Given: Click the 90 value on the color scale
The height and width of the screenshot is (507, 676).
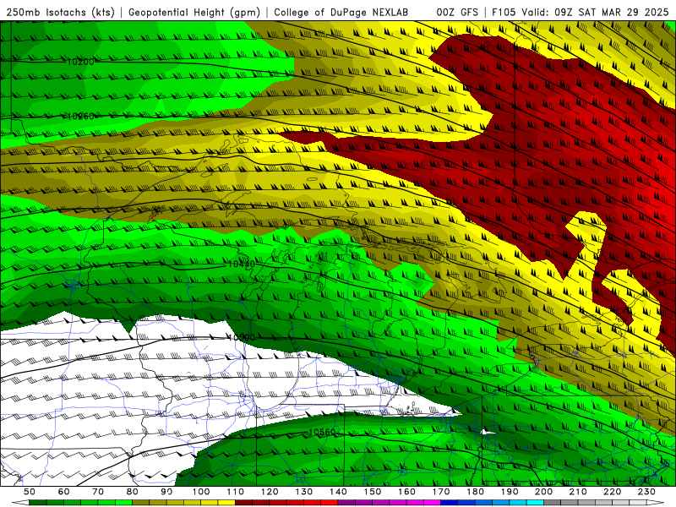Looking at the screenshot, I should tap(166, 492).
